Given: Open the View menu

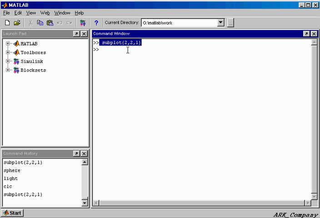Looking at the screenshot, I should 31,13.
